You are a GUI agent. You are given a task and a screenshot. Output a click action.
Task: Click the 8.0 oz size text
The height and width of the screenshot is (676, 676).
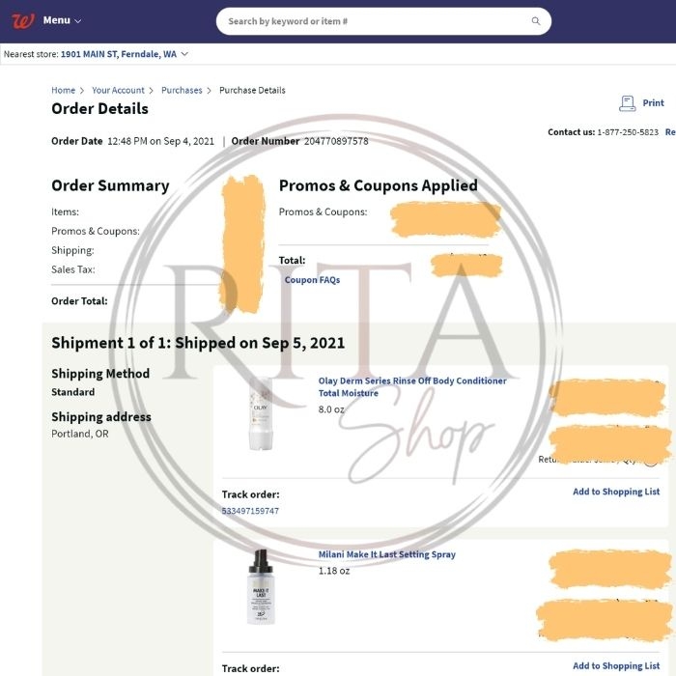click(x=331, y=409)
